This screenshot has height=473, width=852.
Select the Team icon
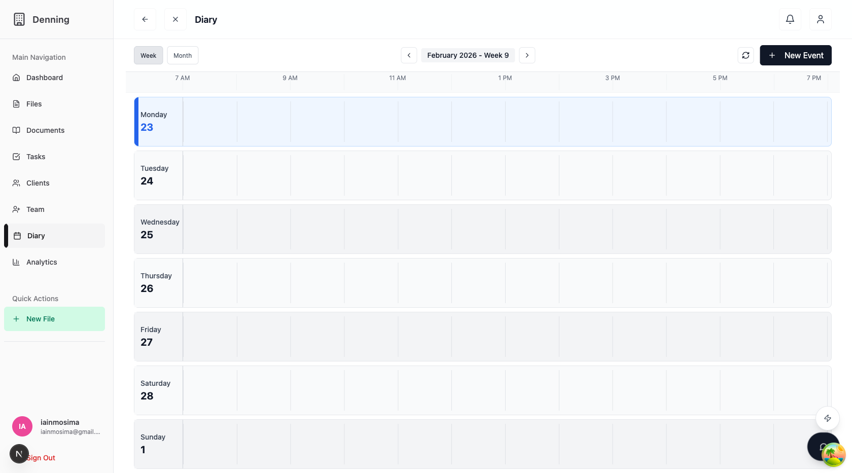(16, 209)
